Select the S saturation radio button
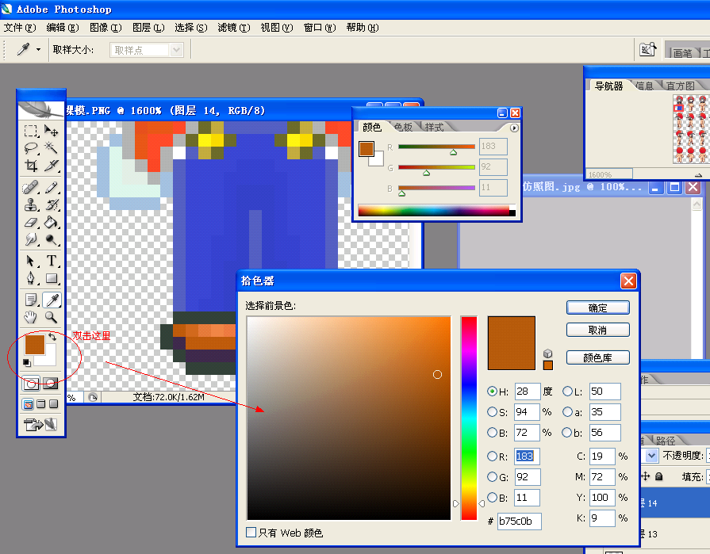The width and height of the screenshot is (710, 554). (x=492, y=412)
